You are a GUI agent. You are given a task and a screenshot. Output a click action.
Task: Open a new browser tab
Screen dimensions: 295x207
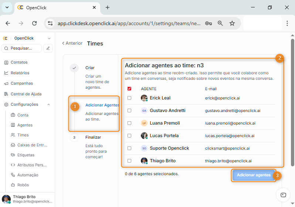(108, 7)
